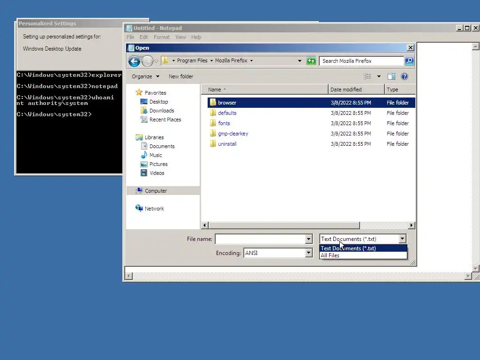Open the File name dropdown arrow

tap(308, 239)
